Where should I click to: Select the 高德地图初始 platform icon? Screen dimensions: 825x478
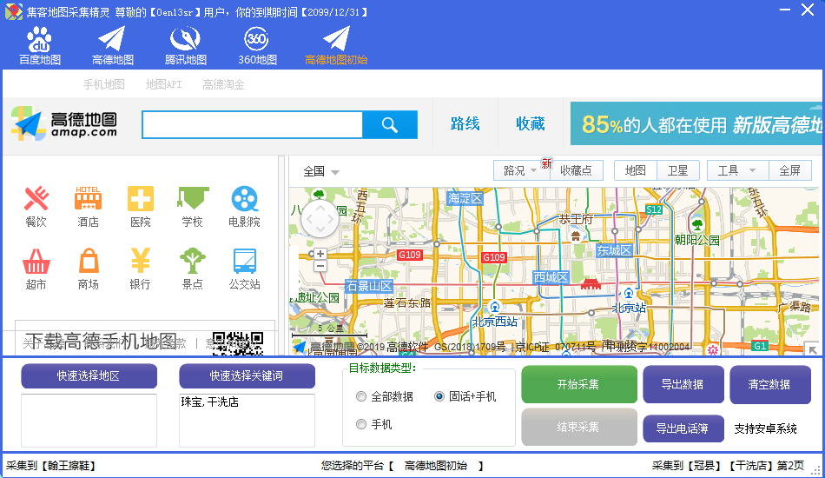(336, 46)
